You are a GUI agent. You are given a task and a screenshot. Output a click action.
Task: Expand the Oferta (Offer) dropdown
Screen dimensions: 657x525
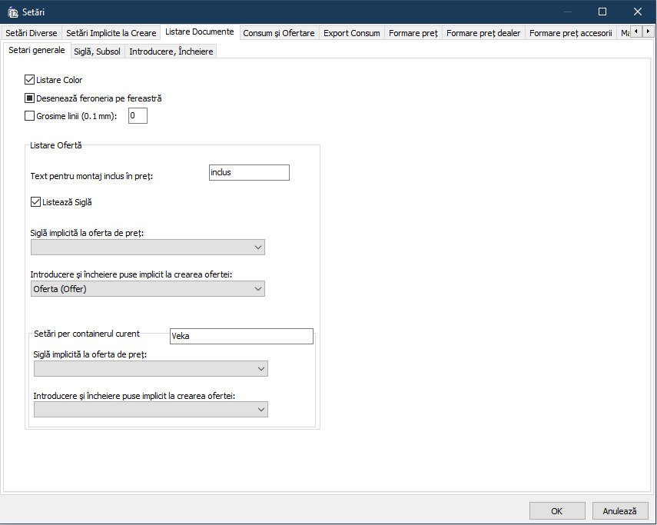coord(148,289)
